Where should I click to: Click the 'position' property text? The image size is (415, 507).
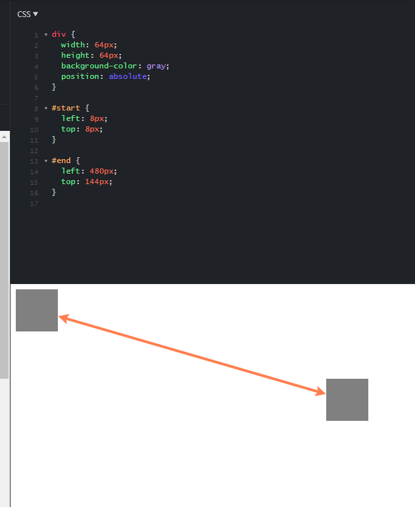coord(80,76)
